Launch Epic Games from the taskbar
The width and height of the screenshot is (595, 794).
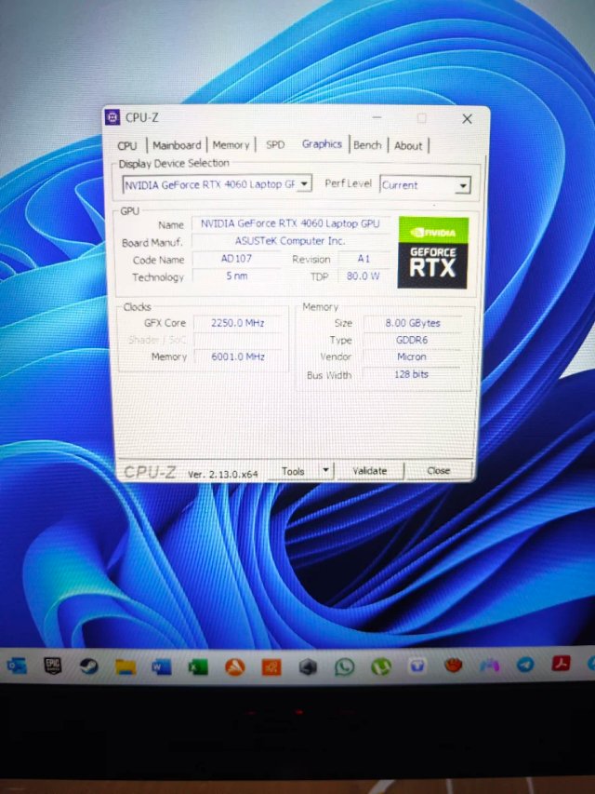point(53,666)
